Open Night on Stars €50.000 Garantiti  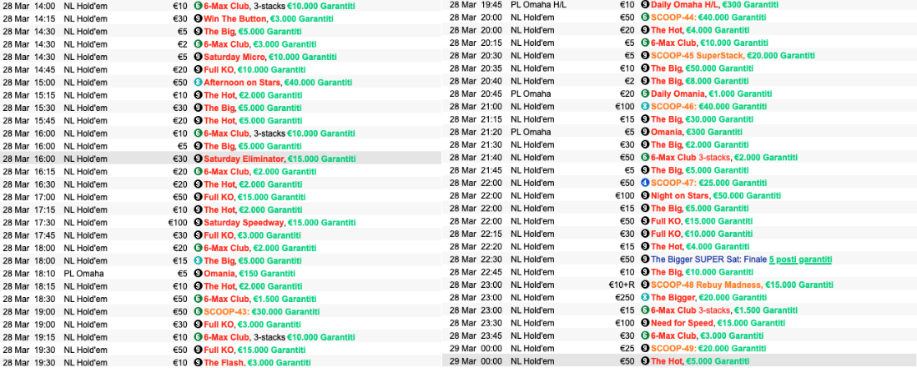click(x=716, y=196)
